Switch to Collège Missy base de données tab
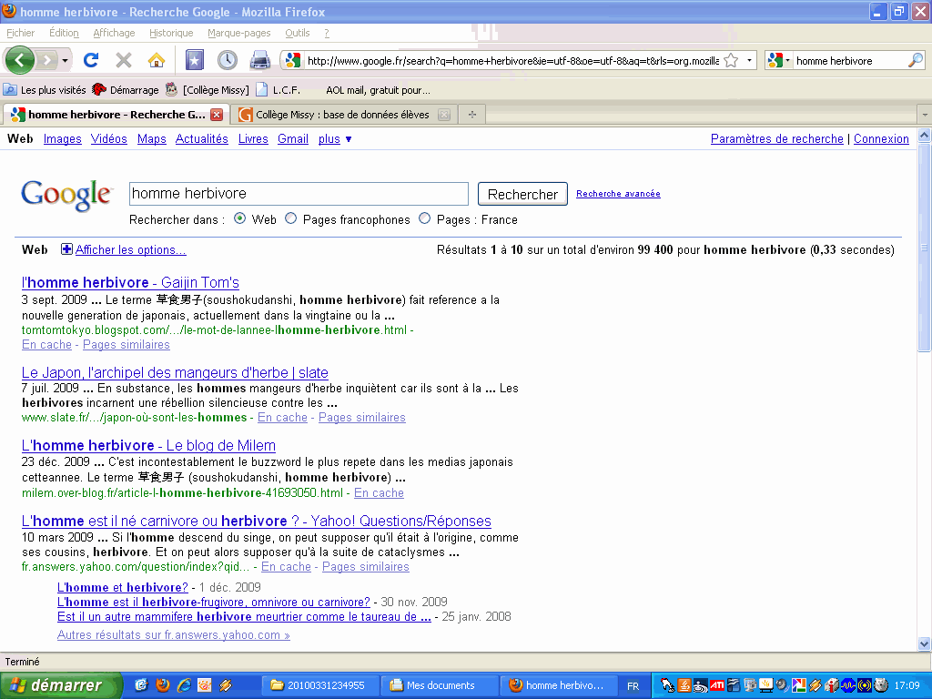This screenshot has width=932, height=699. click(342, 115)
